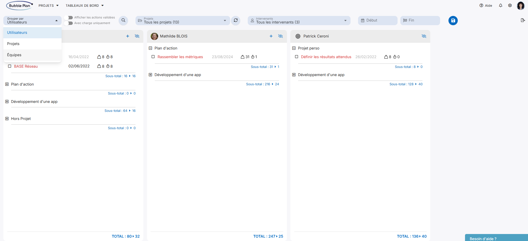
Task: Click Sous-total : 8 ▸ 0
Action: pyautogui.click(x=408, y=67)
